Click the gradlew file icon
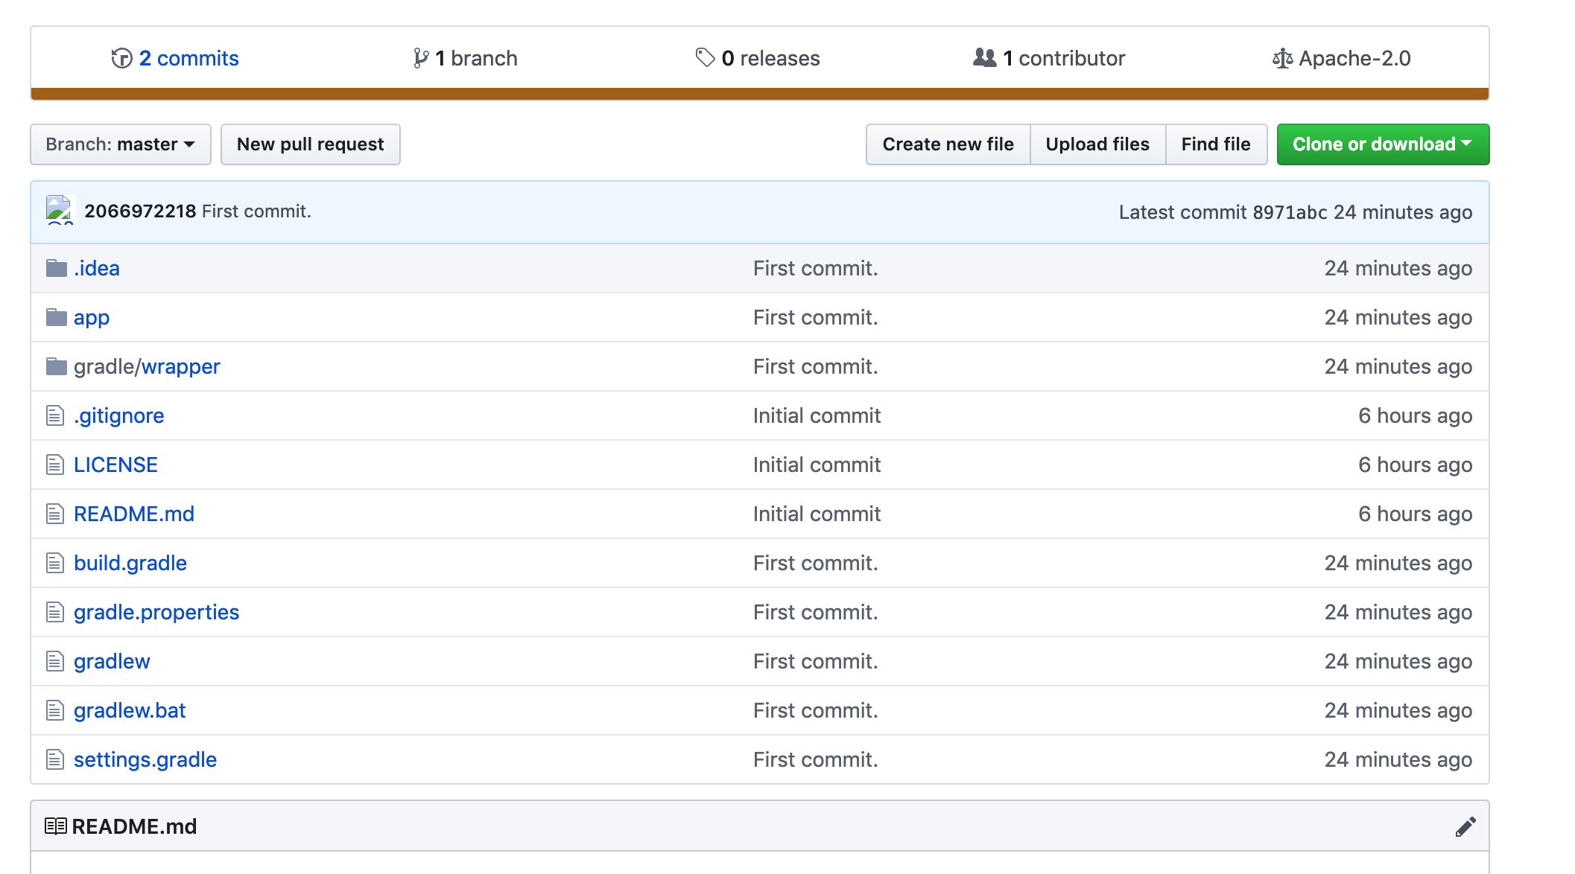Screen dimensions: 1575x874 click(x=55, y=661)
